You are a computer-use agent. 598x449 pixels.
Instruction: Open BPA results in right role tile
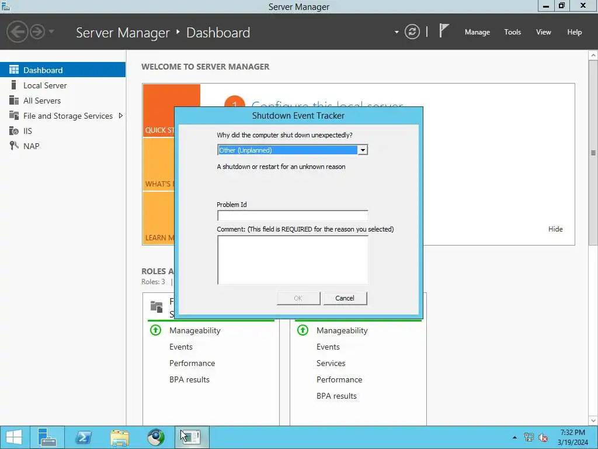(x=337, y=396)
